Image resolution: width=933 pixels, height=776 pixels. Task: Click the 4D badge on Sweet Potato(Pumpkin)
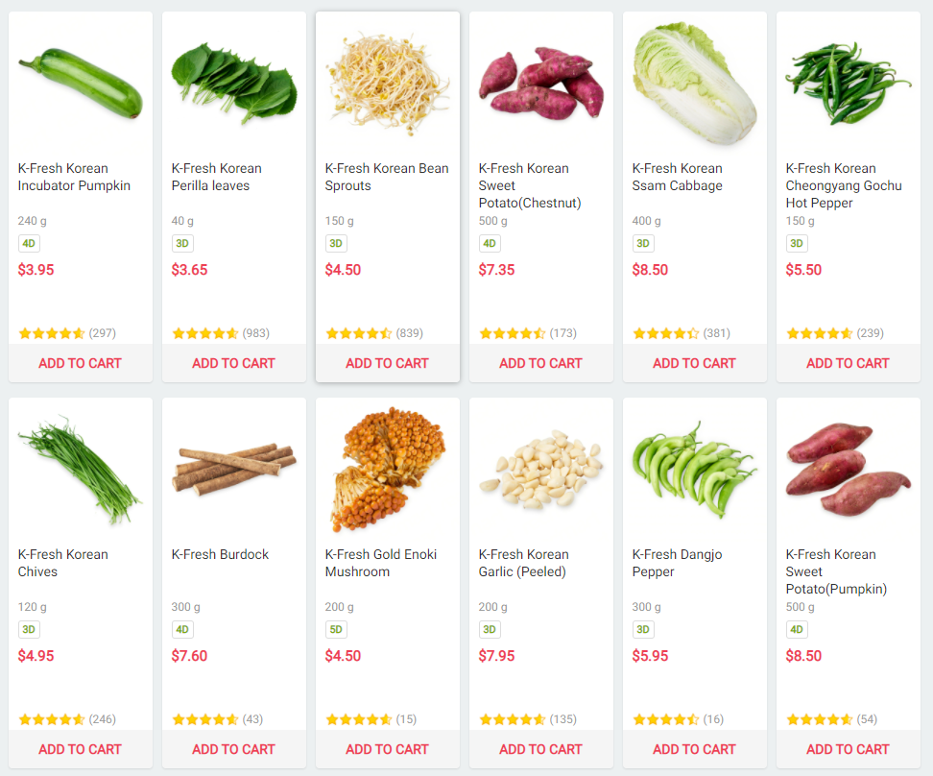coord(797,630)
